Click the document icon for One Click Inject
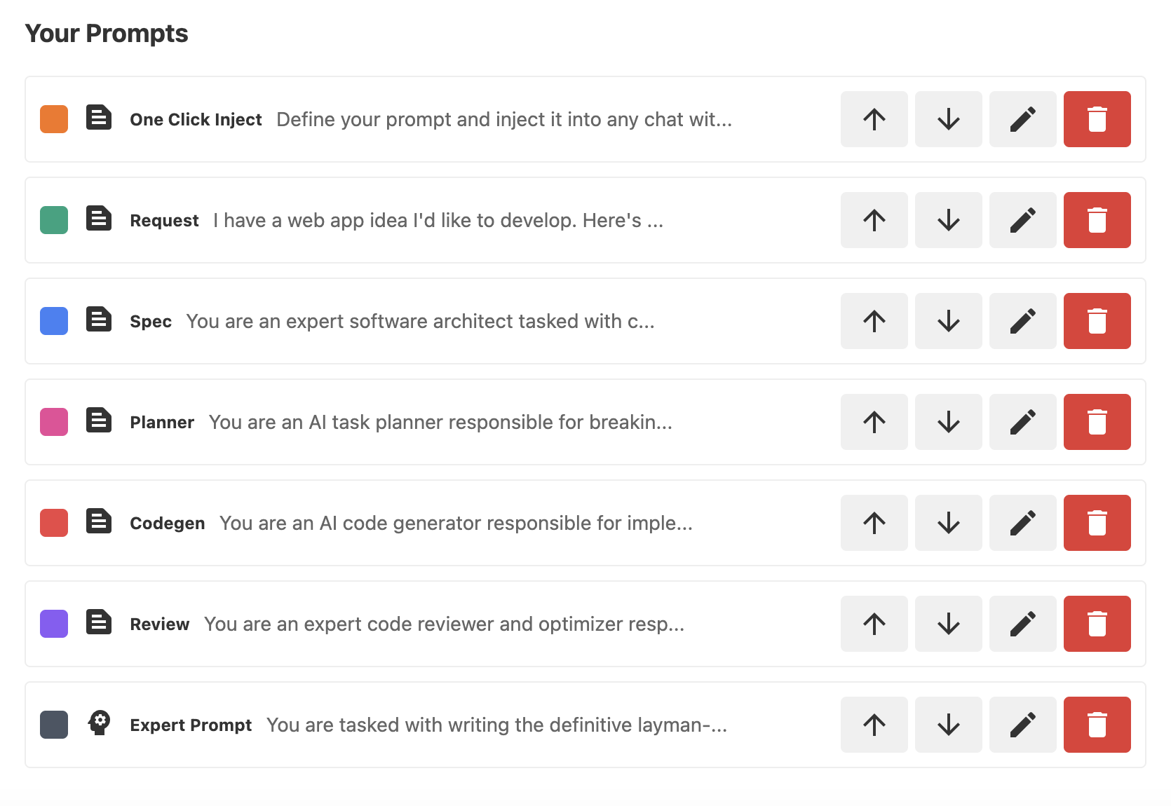1171x806 pixels. point(99,118)
